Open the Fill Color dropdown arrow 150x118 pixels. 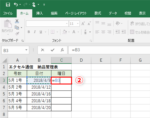(x=69, y=32)
